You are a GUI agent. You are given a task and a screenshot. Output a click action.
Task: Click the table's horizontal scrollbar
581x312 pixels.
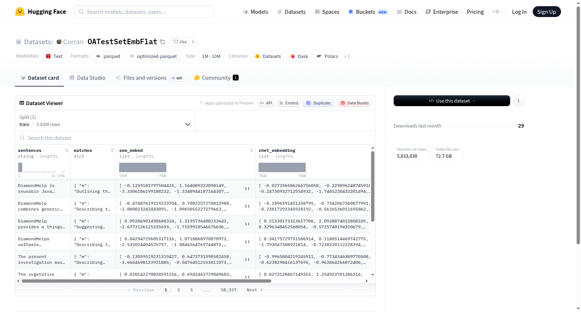pos(146,281)
